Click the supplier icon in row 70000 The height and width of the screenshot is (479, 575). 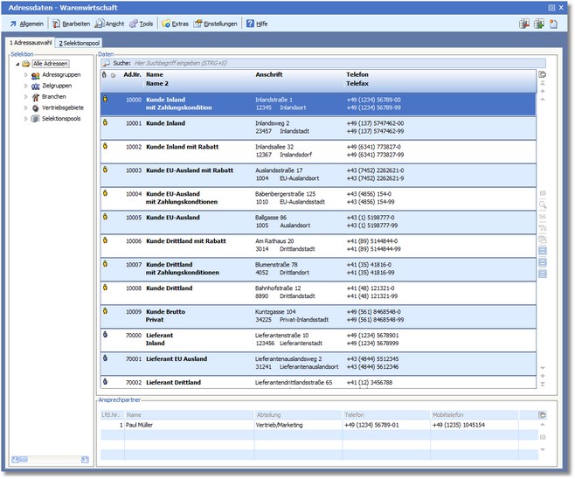[106, 335]
